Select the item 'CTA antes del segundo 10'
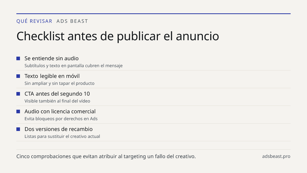Viewport: 307px width, 173px height. tap(57, 94)
